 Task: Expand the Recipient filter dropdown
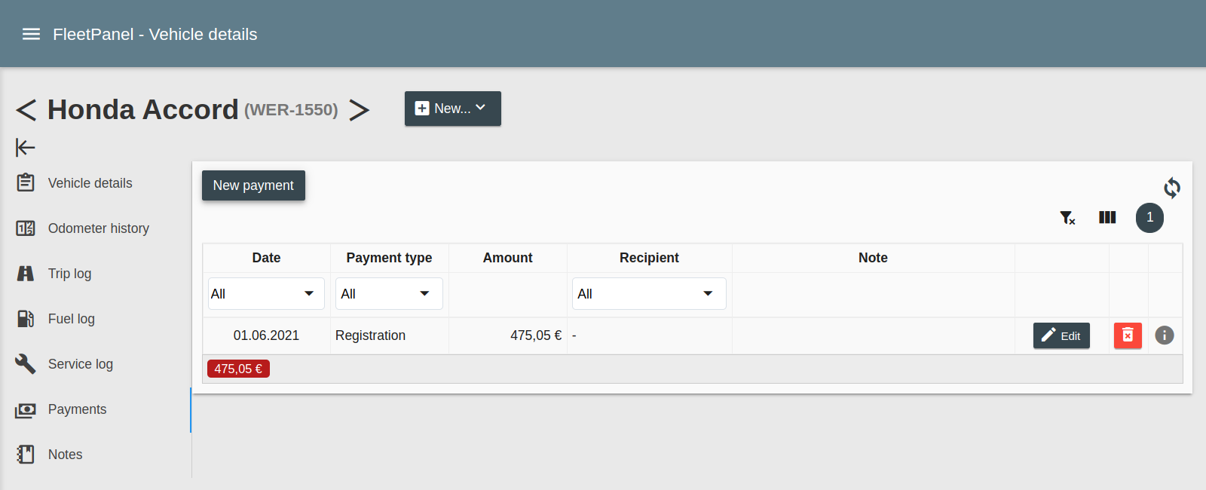click(x=649, y=294)
